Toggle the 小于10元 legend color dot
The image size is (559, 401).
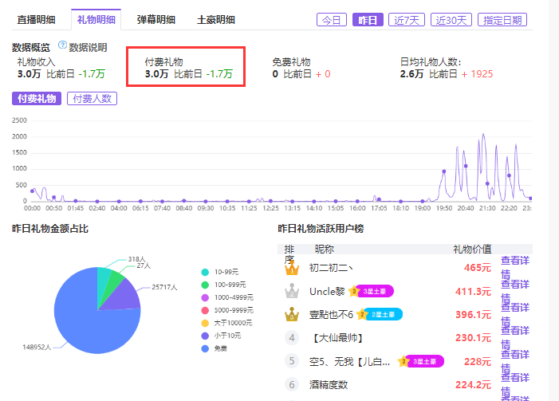205,336
